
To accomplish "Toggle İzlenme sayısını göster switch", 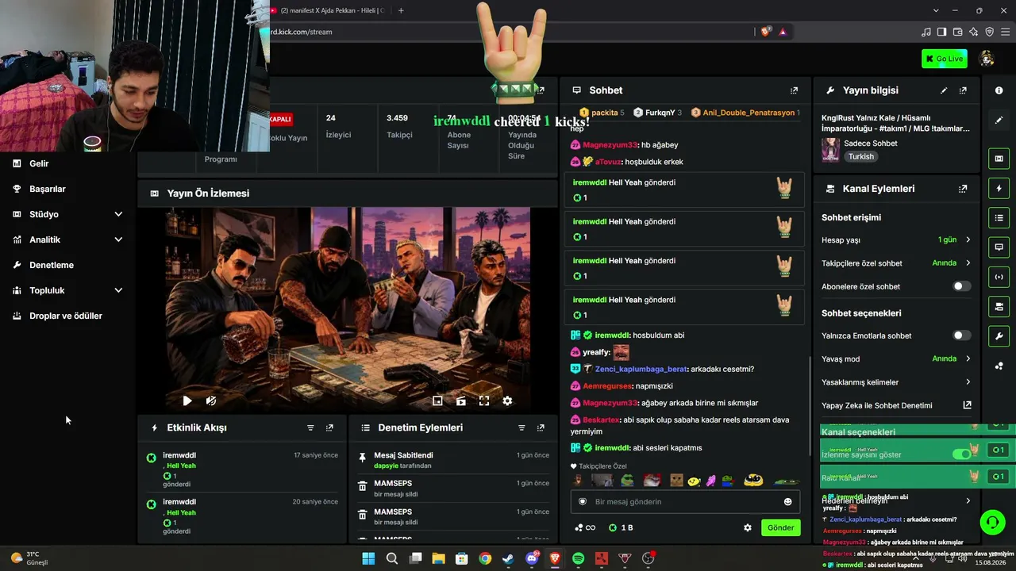I will coord(961,454).
